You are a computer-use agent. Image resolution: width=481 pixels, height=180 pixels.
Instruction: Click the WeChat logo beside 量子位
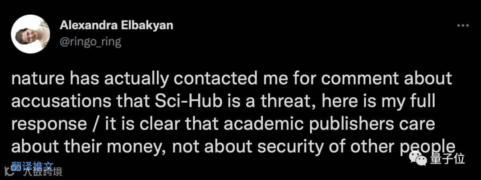[420, 158]
